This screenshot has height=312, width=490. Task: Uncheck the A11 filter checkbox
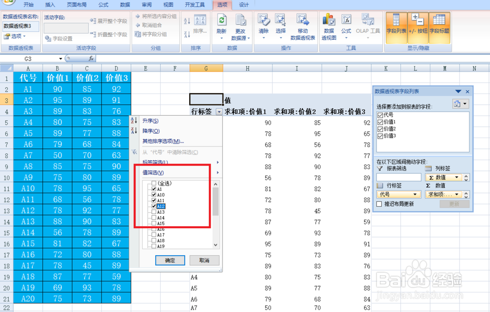point(154,200)
